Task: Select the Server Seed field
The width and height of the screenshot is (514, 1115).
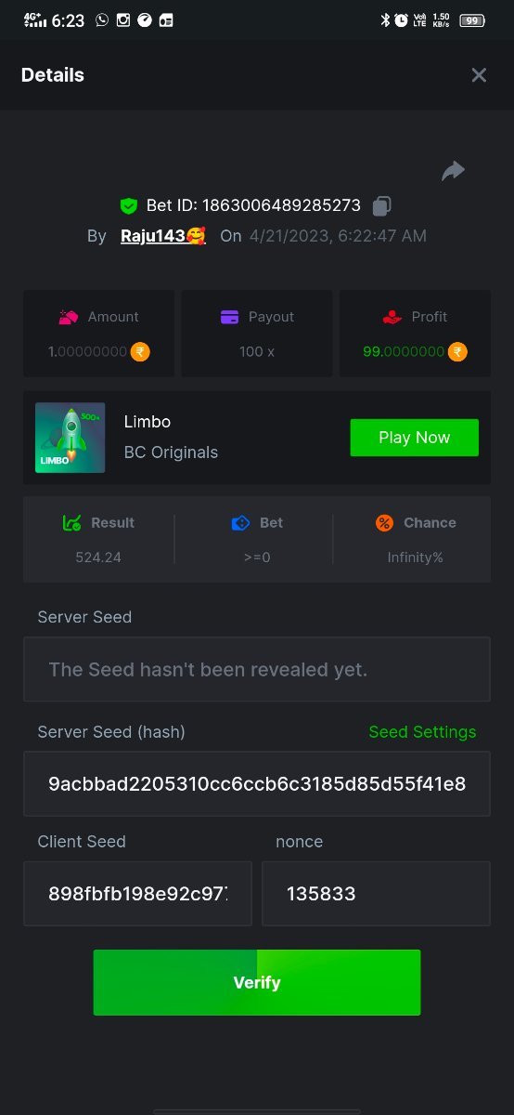Action: 257,669
